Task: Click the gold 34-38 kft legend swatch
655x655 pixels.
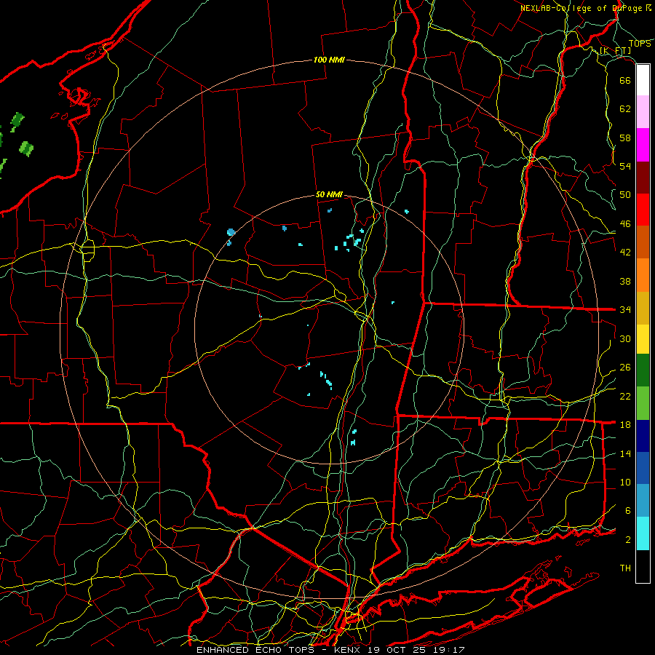Action: click(643, 308)
